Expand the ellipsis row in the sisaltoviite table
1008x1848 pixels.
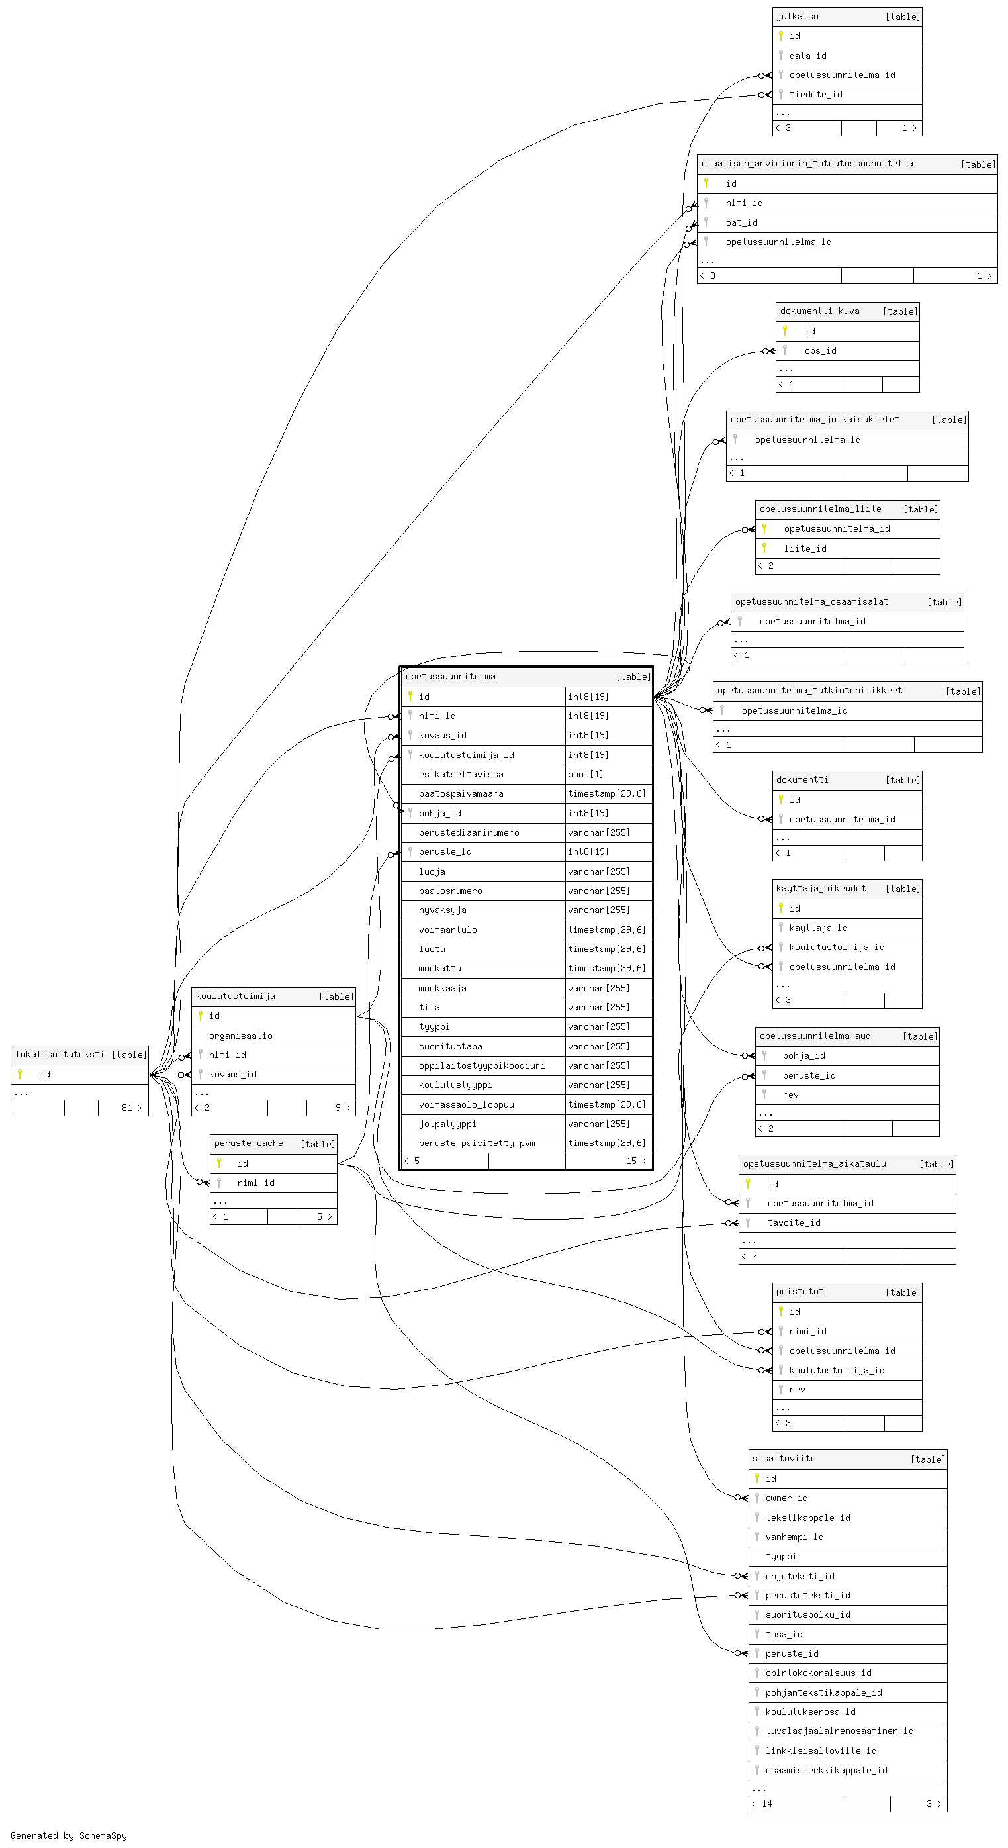coord(759,1788)
